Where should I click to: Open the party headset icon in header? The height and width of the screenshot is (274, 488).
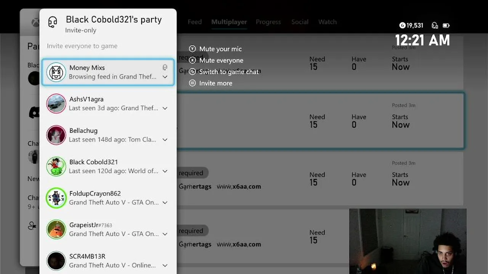click(x=53, y=22)
